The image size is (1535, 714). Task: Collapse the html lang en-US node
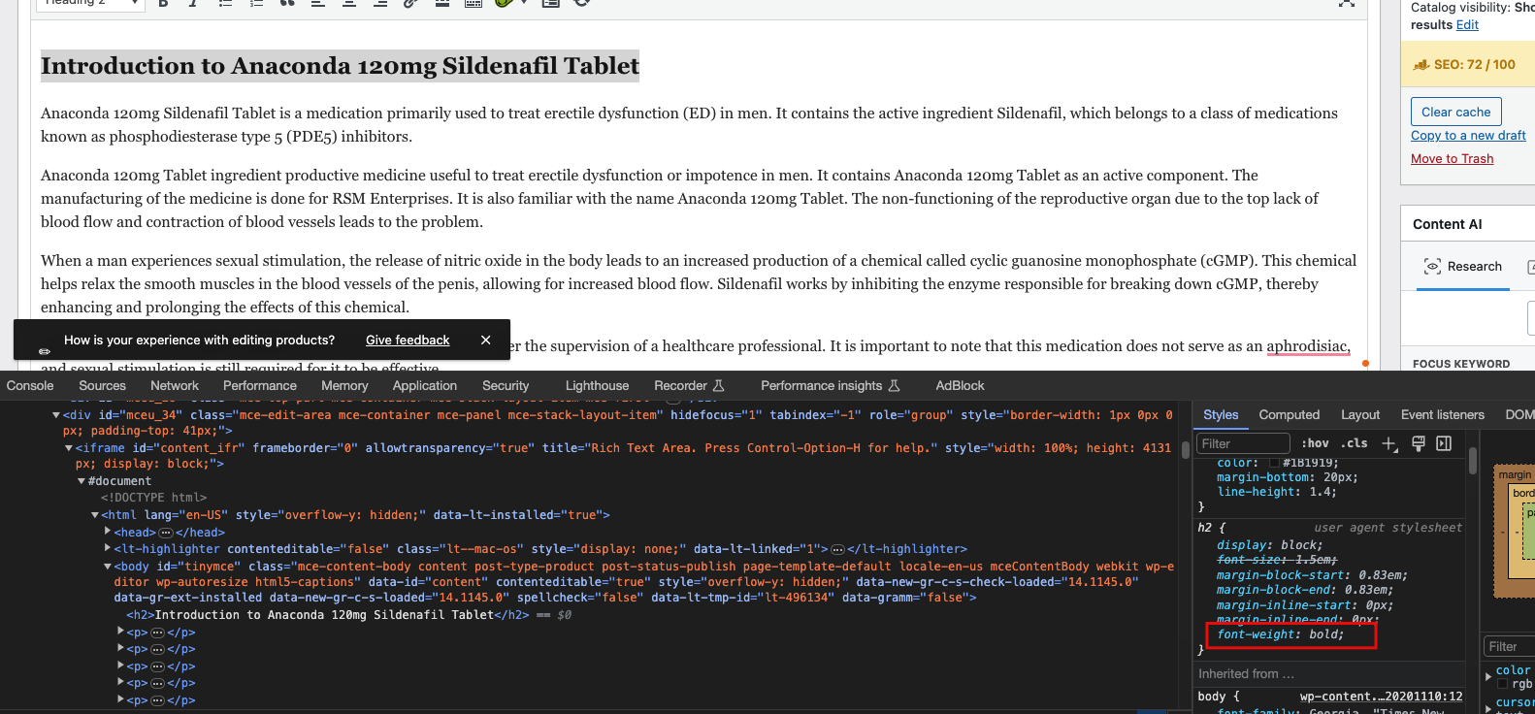(95, 515)
